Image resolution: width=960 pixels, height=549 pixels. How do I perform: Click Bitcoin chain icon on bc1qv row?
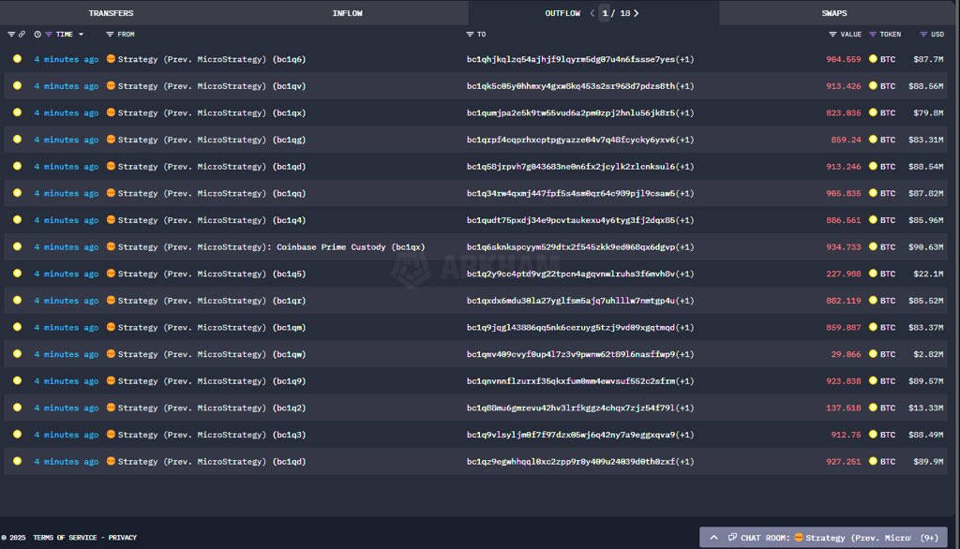(17, 85)
